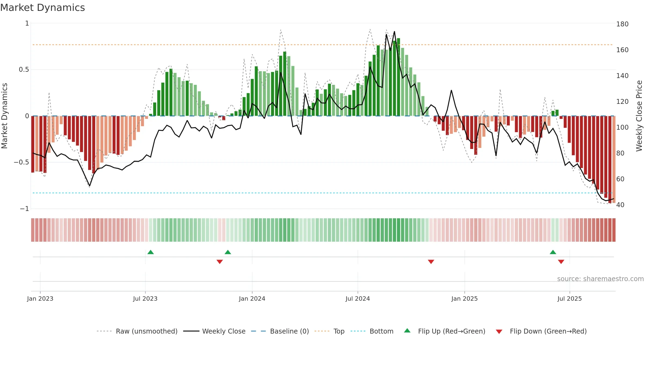Toggle Flip Up (Red→Green) legend entry
Viewport: 653px width, 367px height.
tap(445, 331)
